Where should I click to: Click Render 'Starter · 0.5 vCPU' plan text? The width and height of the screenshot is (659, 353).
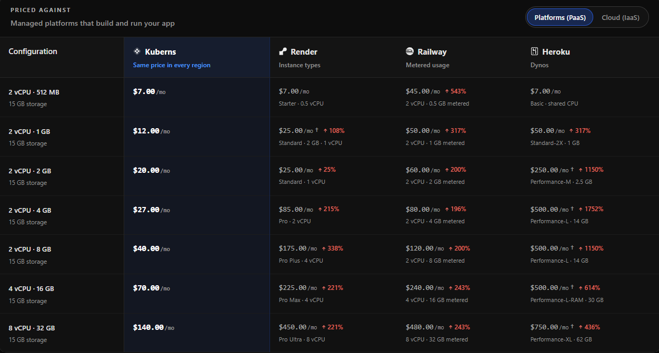301,103
